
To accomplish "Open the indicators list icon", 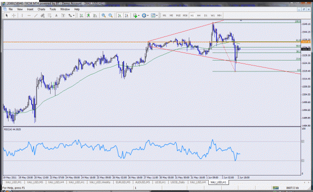I will coord(135,15).
